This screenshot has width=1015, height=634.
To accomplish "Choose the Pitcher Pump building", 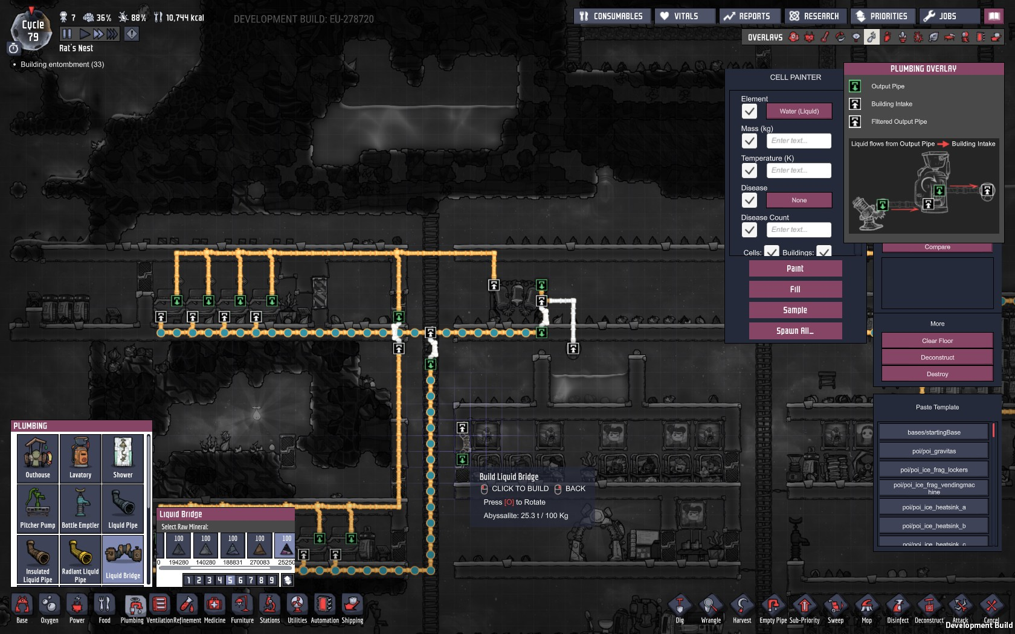I will (x=37, y=508).
